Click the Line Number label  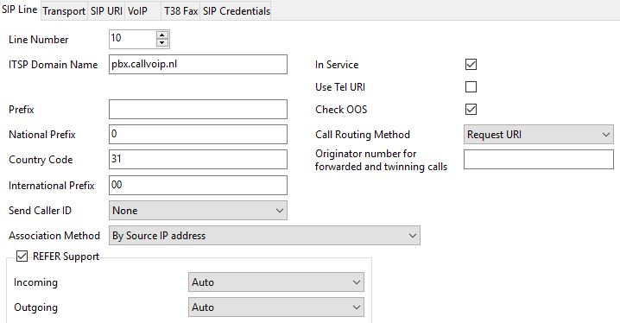38,40
